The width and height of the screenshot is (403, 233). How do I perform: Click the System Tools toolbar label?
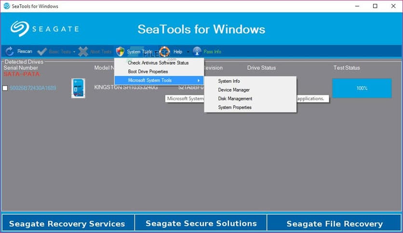[139, 52]
